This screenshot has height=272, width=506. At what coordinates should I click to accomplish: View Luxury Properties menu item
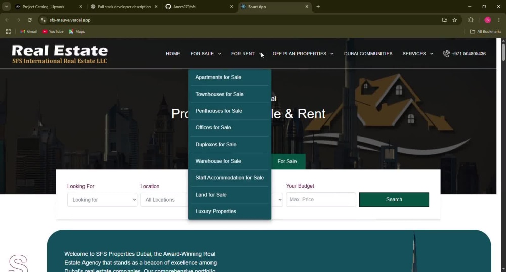216,211
